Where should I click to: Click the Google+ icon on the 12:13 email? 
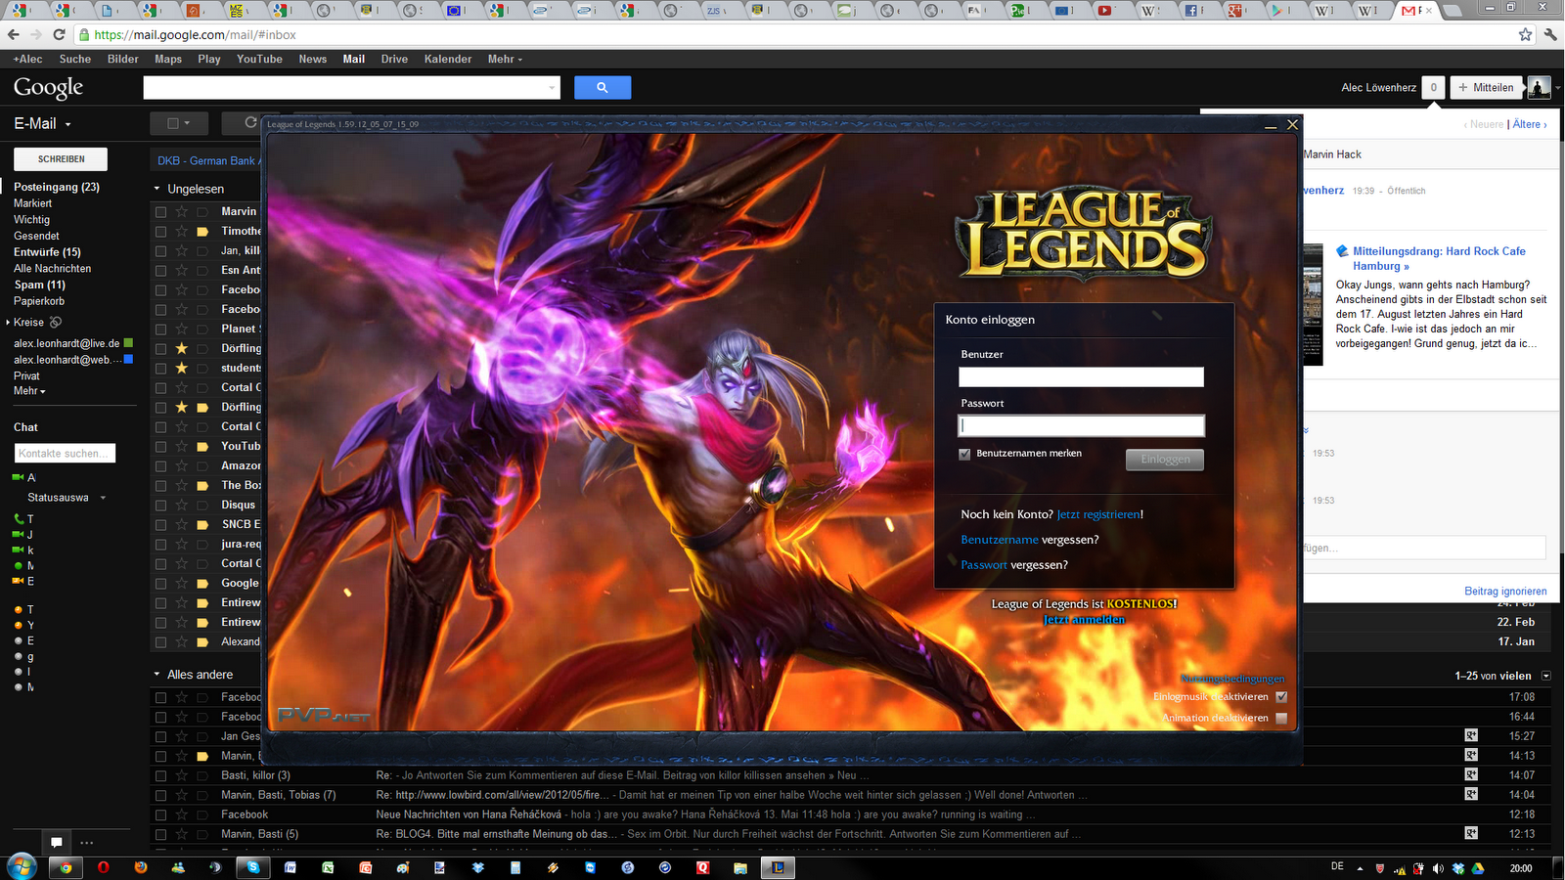[x=1471, y=833]
